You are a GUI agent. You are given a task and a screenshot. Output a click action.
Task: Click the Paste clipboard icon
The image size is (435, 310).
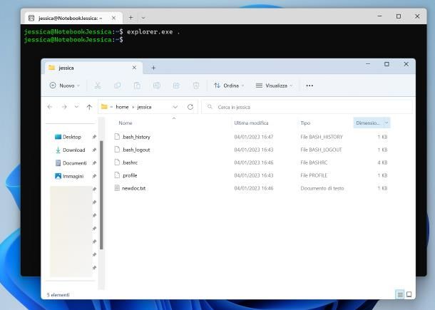tap(137, 86)
